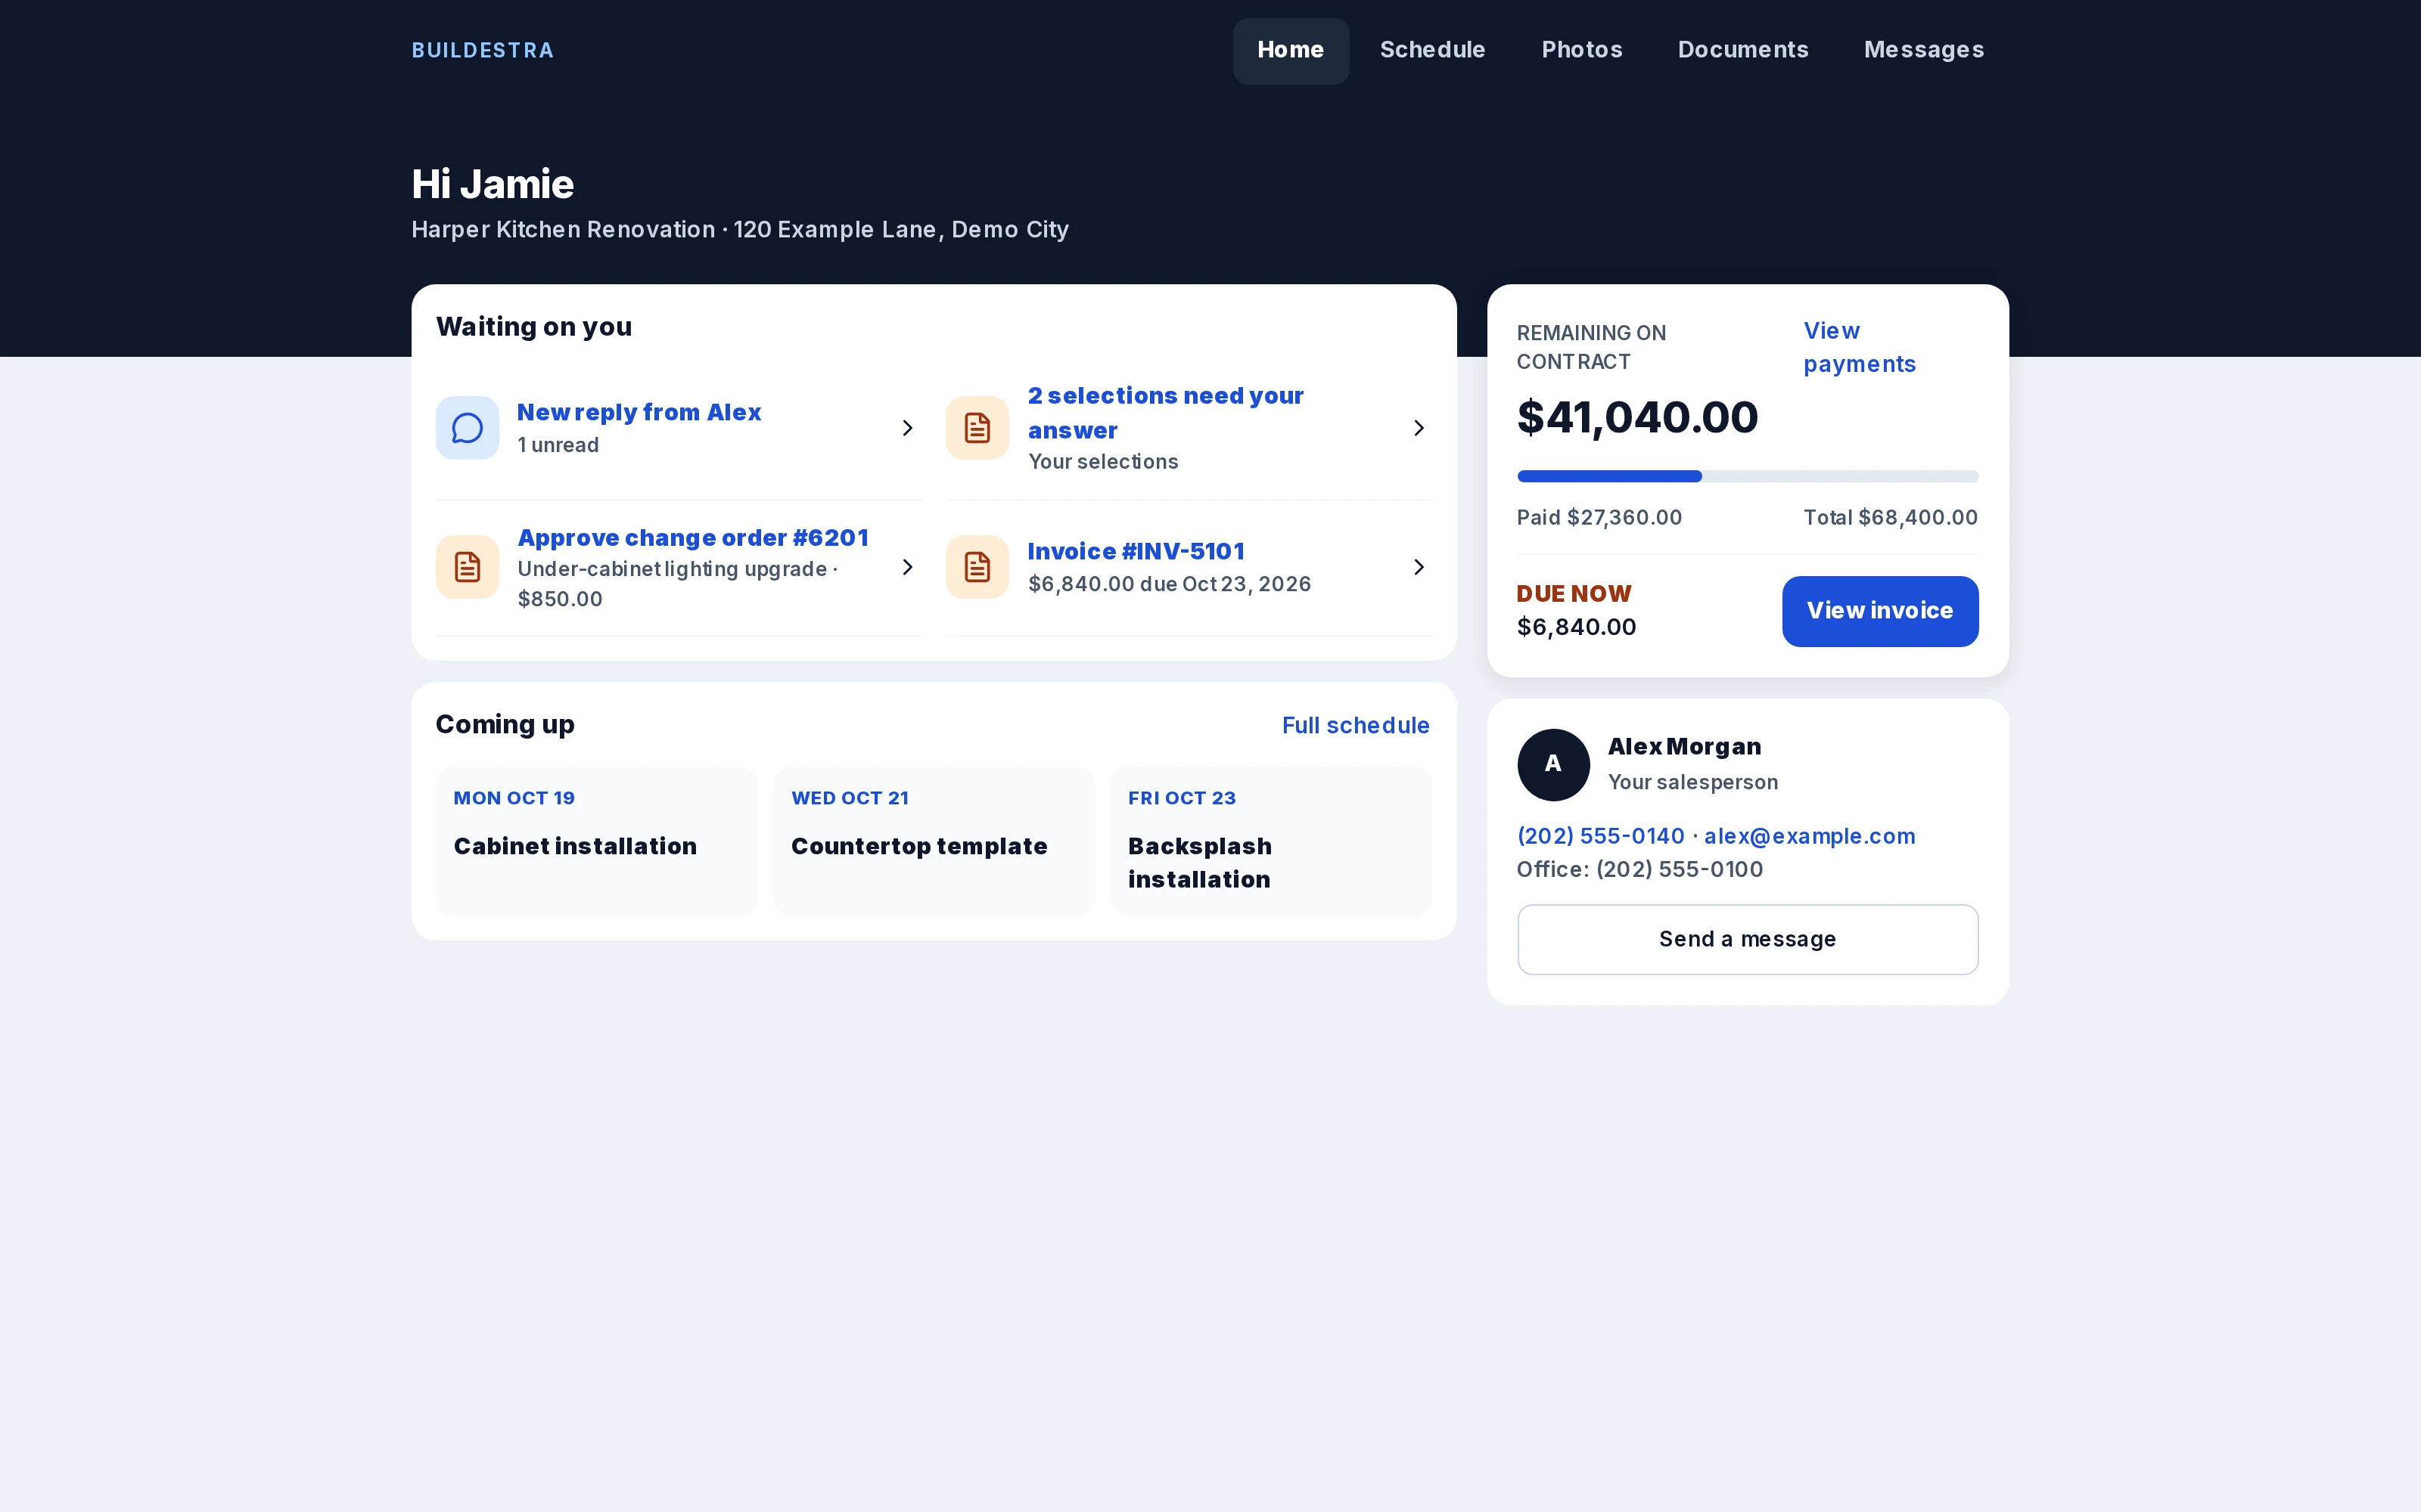Open the chevron on 2 selections need your answer
The height and width of the screenshot is (1512, 2421).
[1419, 428]
